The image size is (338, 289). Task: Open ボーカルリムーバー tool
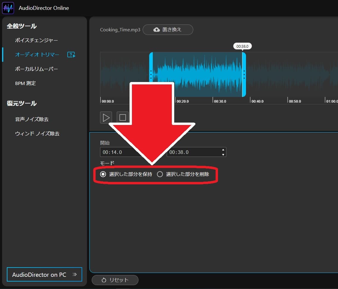36,69
